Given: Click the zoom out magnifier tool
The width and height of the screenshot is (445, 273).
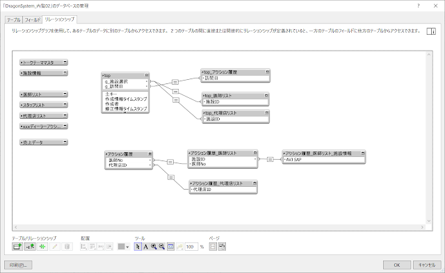Looking at the screenshot, I should click(162, 247).
